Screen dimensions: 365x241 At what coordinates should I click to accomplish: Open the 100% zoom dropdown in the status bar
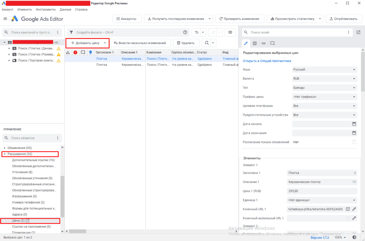[340, 237]
